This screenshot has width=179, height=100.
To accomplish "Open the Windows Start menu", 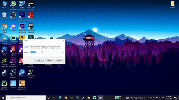I will [3, 97].
